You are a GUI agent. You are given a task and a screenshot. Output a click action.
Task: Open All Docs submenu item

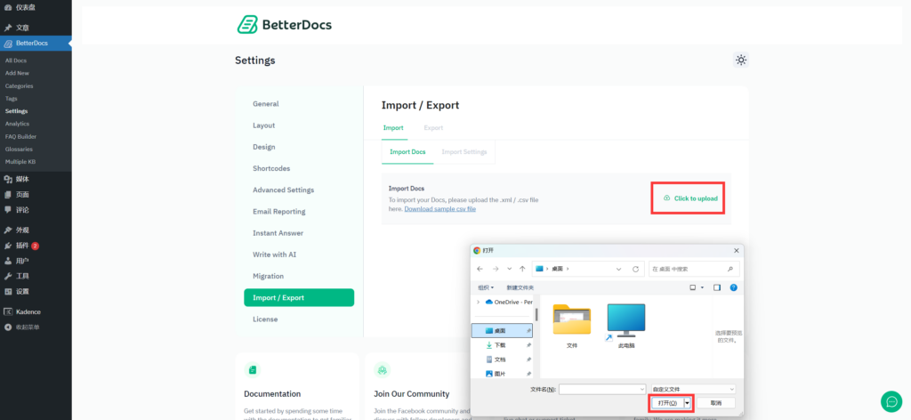(x=16, y=61)
